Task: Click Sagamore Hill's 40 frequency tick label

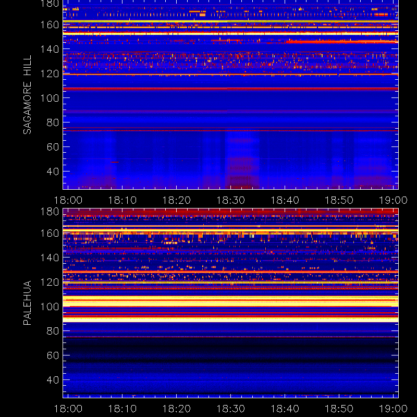Action: point(53,171)
